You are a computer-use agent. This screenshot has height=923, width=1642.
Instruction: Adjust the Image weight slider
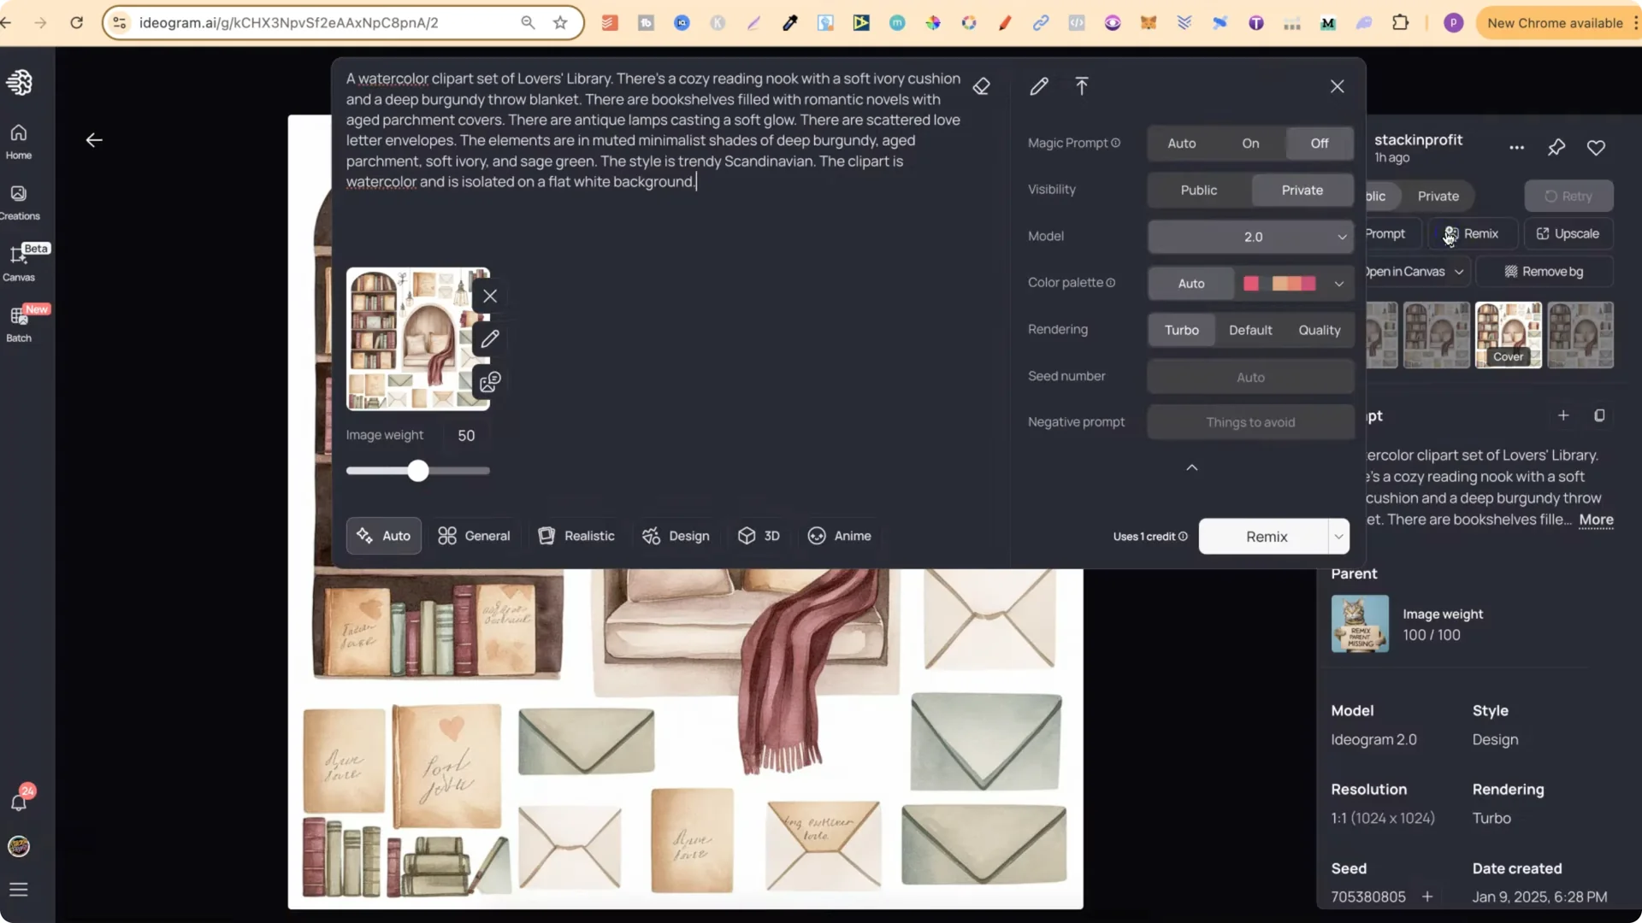(417, 470)
